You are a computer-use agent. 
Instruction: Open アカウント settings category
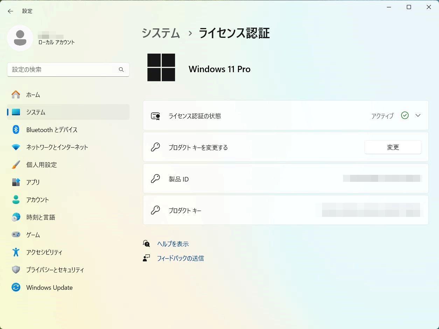click(68, 200)
